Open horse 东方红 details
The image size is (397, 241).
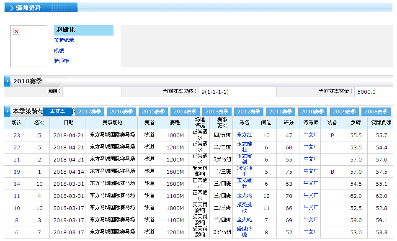click(244, 135)
